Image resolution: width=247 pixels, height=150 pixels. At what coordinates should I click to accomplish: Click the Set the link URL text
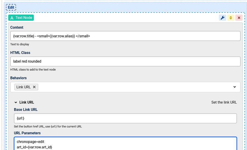tap(224, 102)
